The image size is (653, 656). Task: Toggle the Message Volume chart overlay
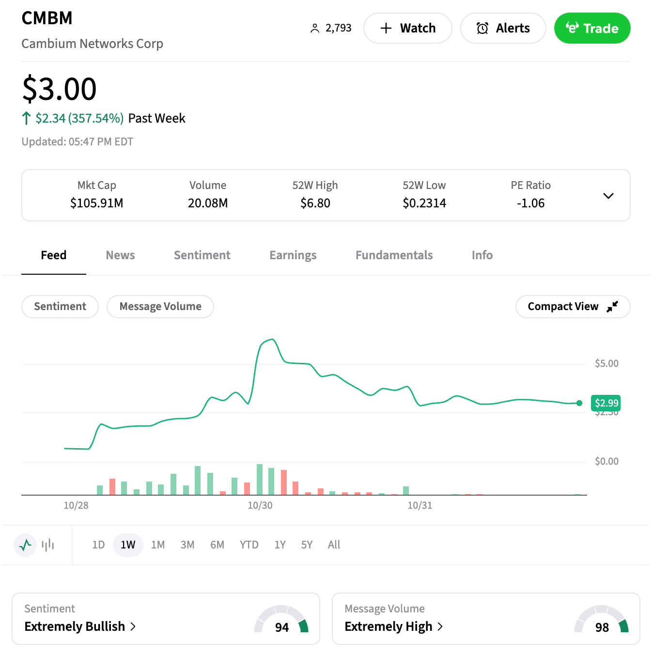tap(160, 307)
